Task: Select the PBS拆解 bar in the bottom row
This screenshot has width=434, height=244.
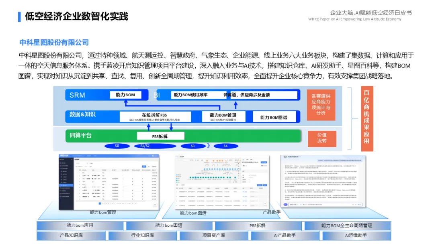Action: click(258, 226)
